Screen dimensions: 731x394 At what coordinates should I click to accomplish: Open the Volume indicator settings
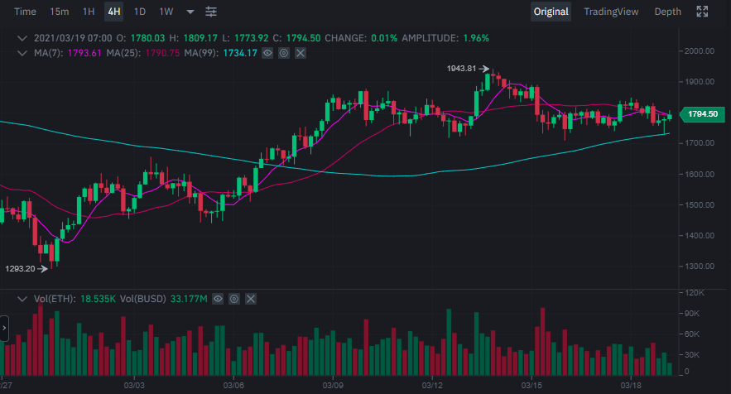[234, 298]
